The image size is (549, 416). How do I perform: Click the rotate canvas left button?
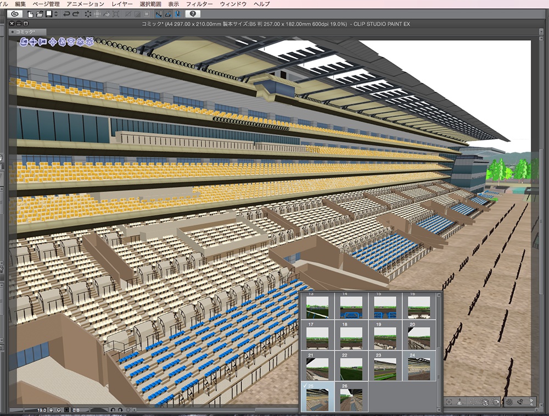(112, 410)
